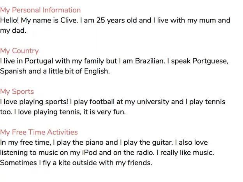
Task: Click the 'My Free Time Activities' heading
Action: (39, 132)
